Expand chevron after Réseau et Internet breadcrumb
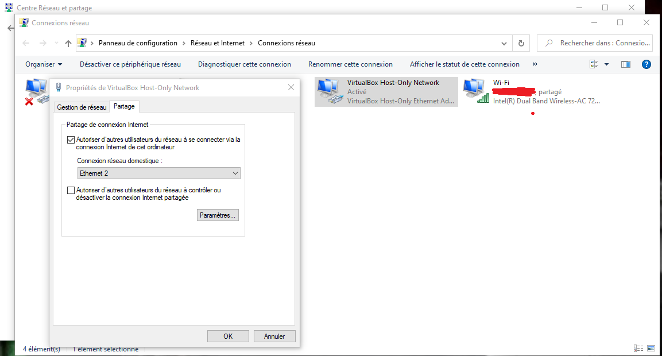The width and height of the screenshot is (662, 356). click(x=251, y=43)
